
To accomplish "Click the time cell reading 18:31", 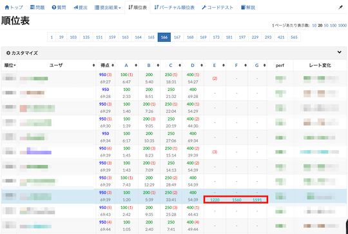I will (x=171, y=82).
